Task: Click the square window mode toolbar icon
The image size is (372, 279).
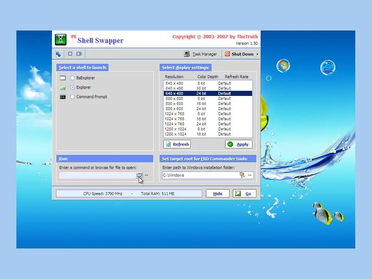Action: pos(70,54)
